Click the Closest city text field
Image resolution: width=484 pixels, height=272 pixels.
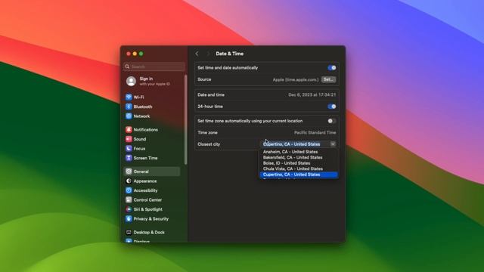point(296,144)
